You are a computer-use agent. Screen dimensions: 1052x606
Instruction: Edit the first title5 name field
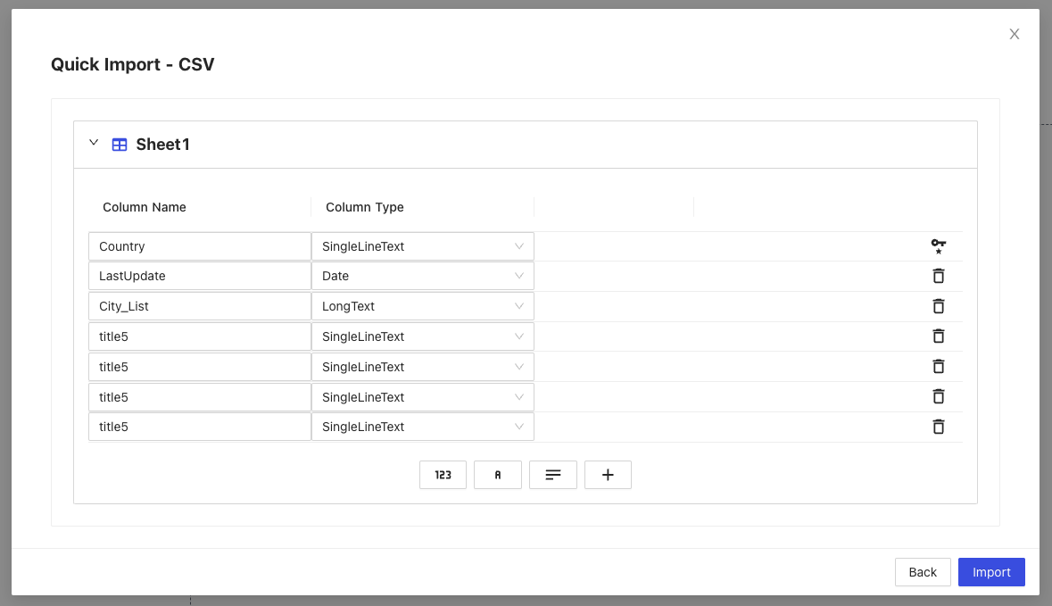(199, 336)
